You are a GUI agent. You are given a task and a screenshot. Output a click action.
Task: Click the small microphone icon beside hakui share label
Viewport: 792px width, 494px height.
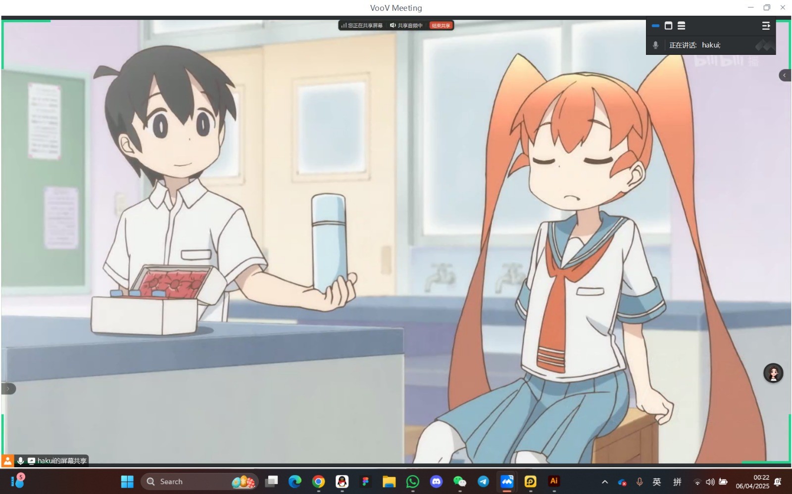point(20,461)
